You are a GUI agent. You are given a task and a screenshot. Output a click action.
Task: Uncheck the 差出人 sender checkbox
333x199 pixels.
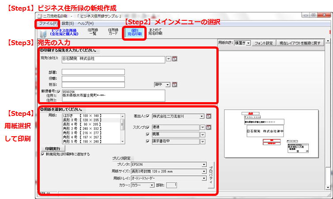(x=148, y=116)
